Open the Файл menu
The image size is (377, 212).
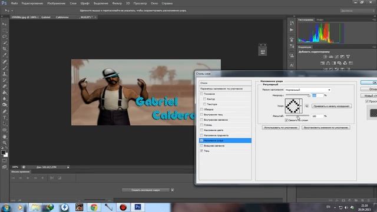click(x=14, y=4)
